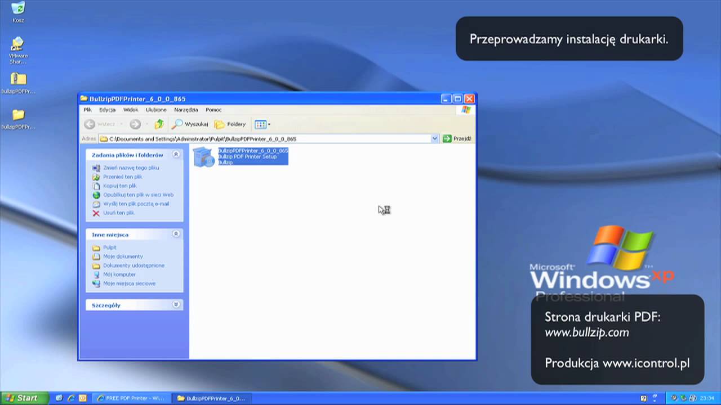This screenshot has height=405, width=721.
Task: Click the orange quick launch icon
Action: [x=83, y=398]
